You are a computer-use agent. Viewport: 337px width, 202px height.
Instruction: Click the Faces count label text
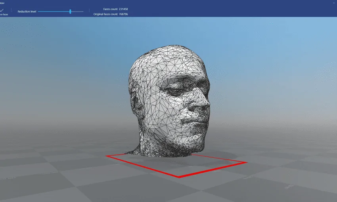tap(107, 9)
